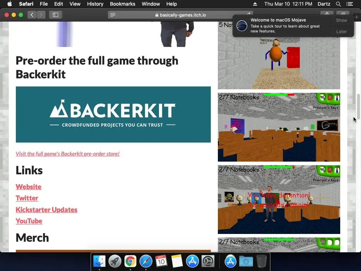361x271 pixels.
Task: Open the Safari menu
Action: point(26,4)
